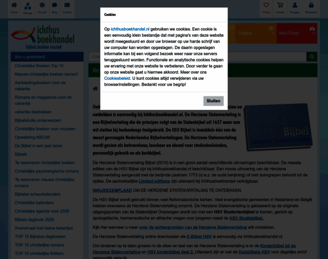Image resolution: width=328 pixels, height=259 pixels.
Task: Open TOP 10 Bijbelse dagboeken
Action: click(x=41, y=237)
